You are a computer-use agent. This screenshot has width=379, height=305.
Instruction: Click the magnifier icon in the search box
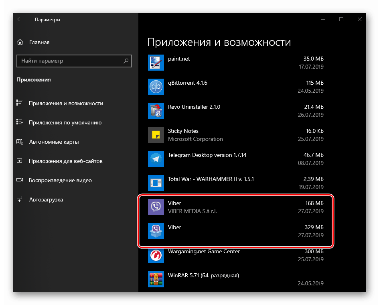click(126, 61)
